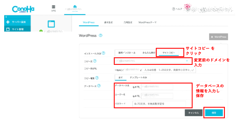Switch to the 応用設定 tab
241x128 pixels.
tap(128, 23)
